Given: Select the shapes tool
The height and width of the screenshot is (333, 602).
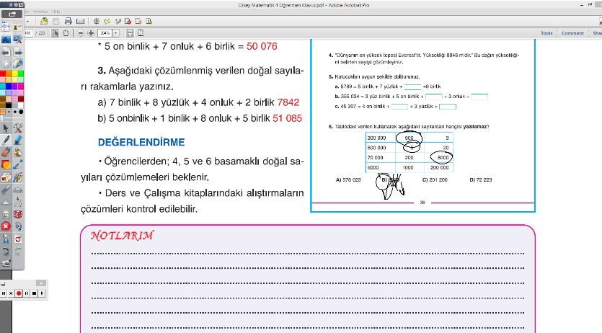Looking at the screenshot, I should pos(6,164).
